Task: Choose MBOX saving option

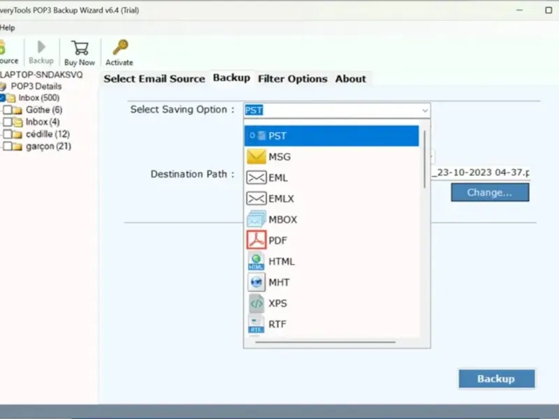Action: (x=331, y=219)
